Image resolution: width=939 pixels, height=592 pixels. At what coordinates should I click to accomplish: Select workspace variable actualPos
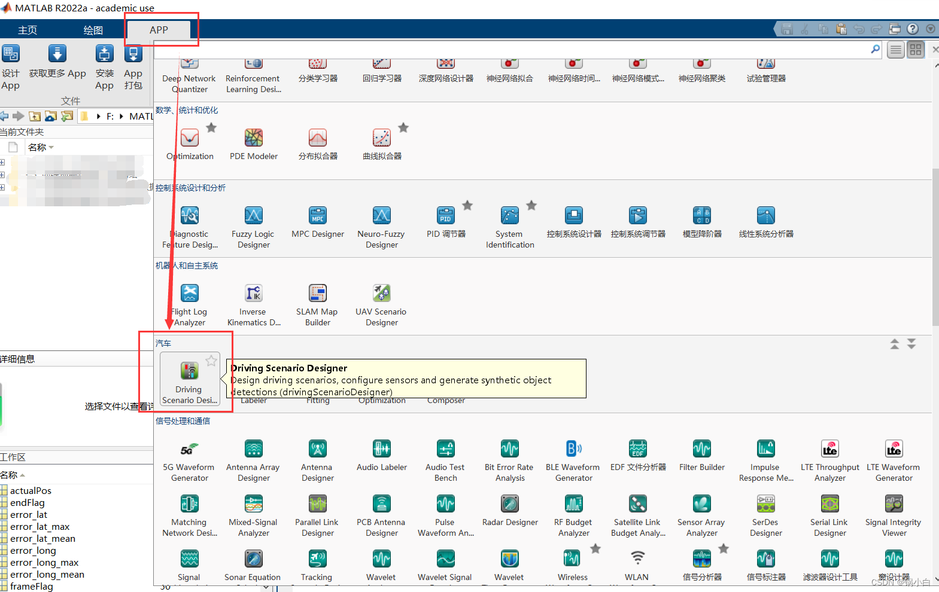31,491
